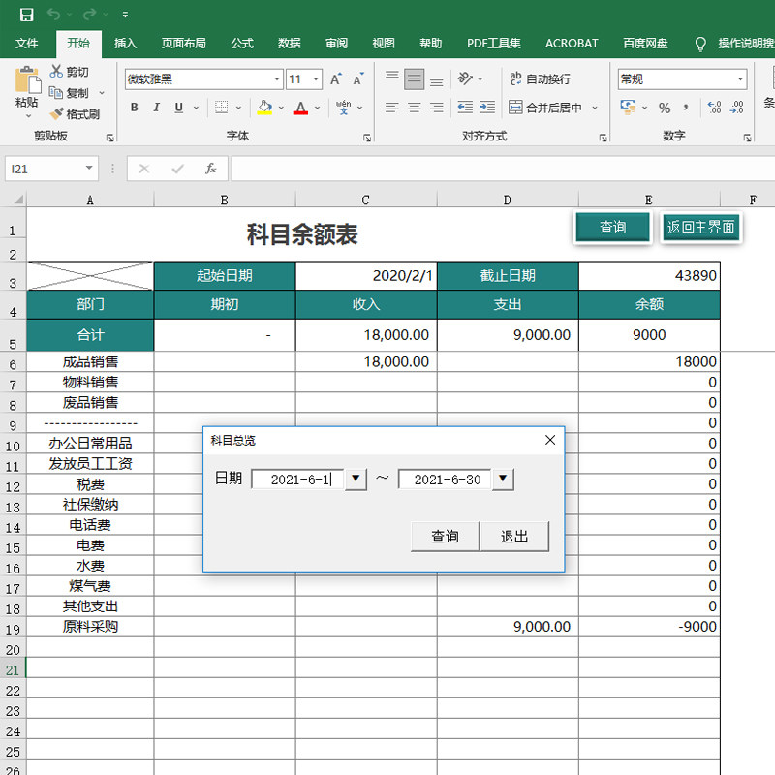Click the wén phonetic guide icon

(x=344, y=108)
